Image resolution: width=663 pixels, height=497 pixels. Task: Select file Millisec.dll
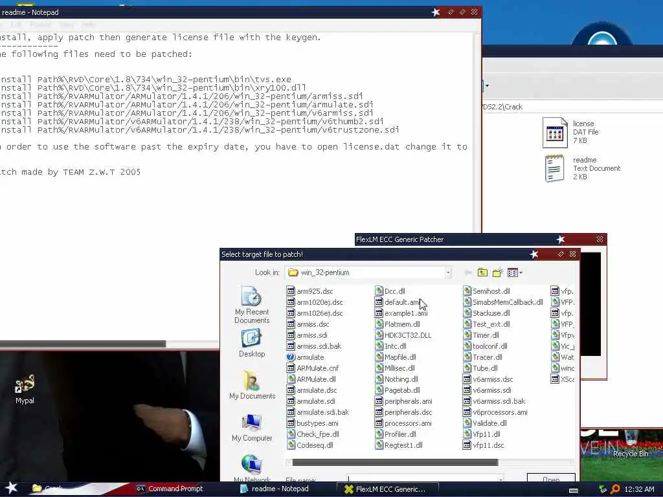coord(395,368)
